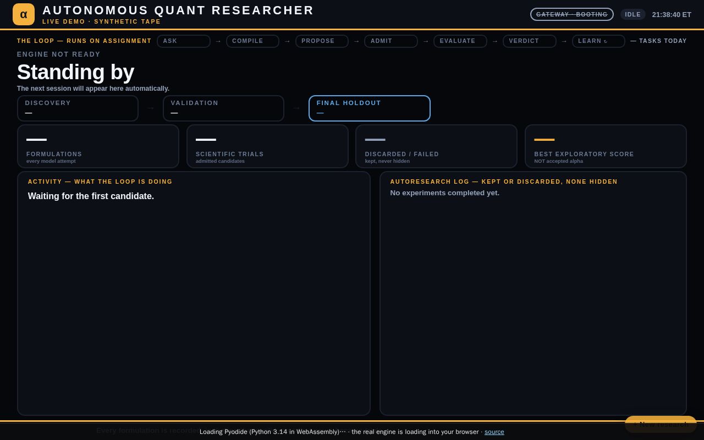Click the ACTIVITY panel header
The height and width of the screenshot is (440, 704).
coord(100,182)
